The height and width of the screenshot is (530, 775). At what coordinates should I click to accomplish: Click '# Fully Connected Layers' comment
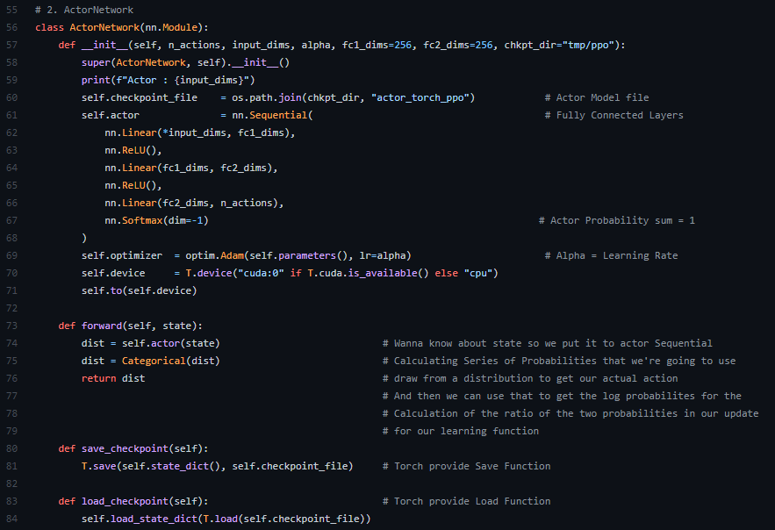pos(614,115)
